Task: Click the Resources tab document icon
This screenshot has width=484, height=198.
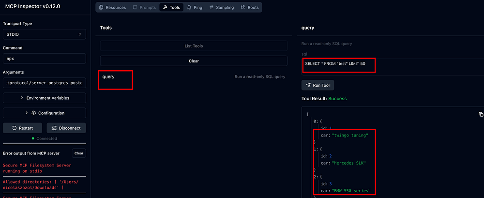Action: (101, 7)
